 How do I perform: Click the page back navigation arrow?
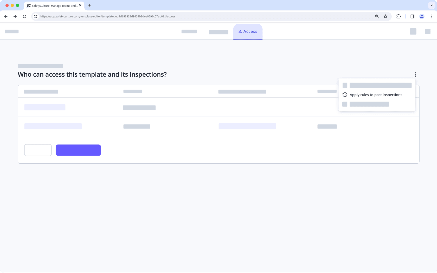click(x=6, y=16)
